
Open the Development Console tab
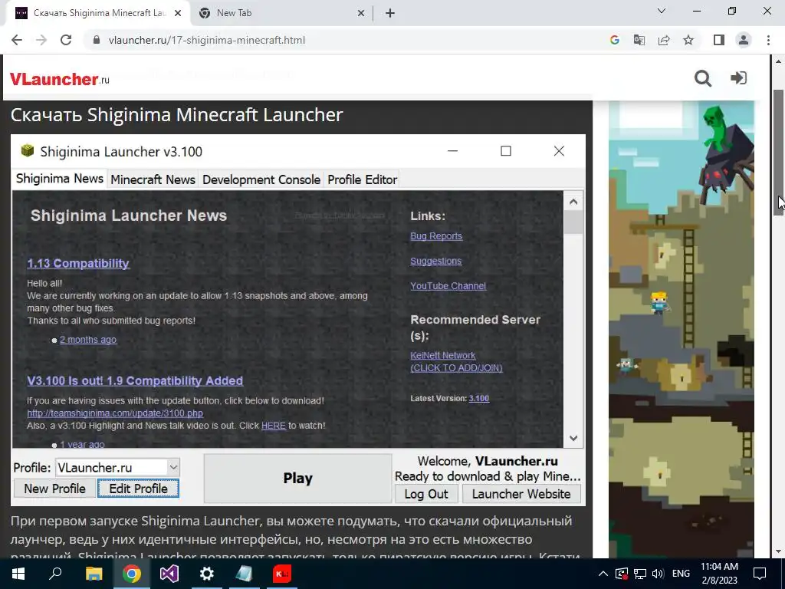pos(261,179)
